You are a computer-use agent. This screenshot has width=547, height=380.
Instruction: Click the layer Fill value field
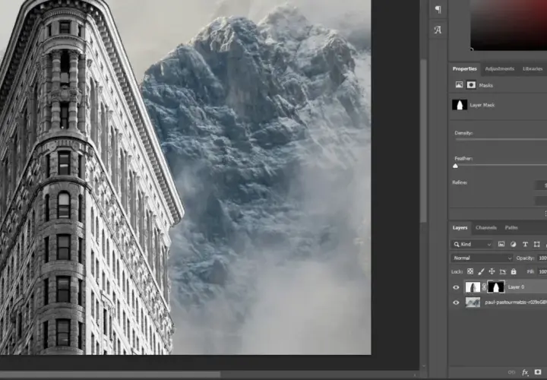[x=542, y=271]
